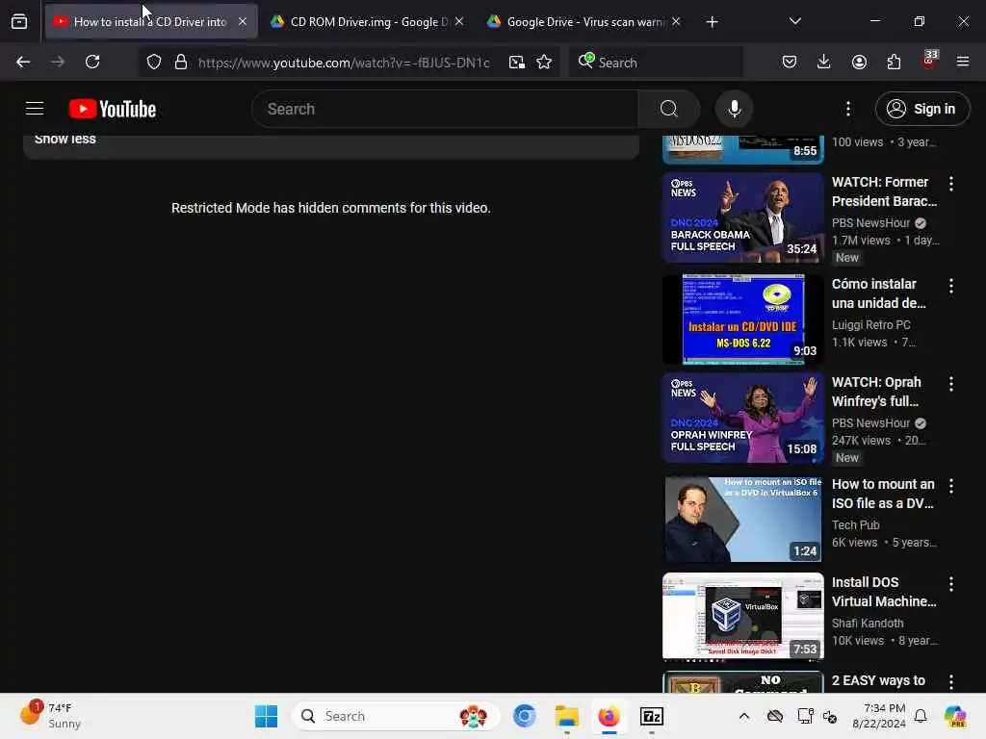986x739 pixels.
Task: Visit the Tech Pub channel
Action: pyautogui.click(x=855, y=524)
